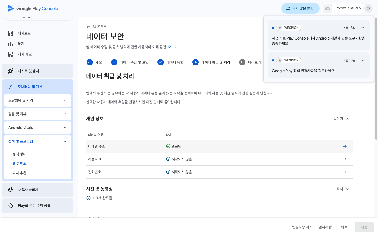Open 이메일 주소 row arrow
Image resolution: width=378 pixels, height=236 pixels.
tap(344, 146)
